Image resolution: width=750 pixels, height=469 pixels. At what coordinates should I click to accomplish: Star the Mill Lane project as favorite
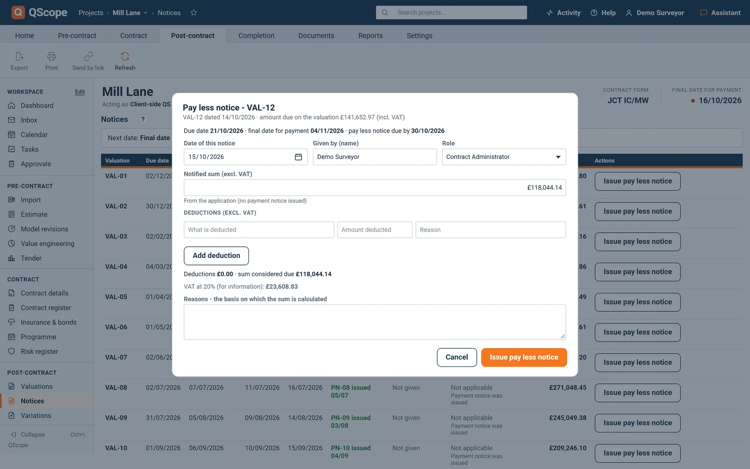(x=194, y=13)
